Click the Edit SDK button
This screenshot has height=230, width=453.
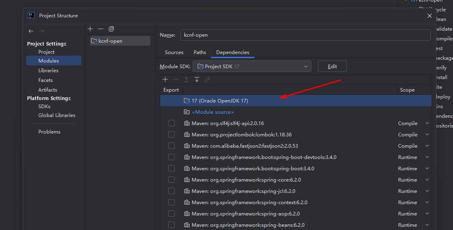tap(332, 67)
